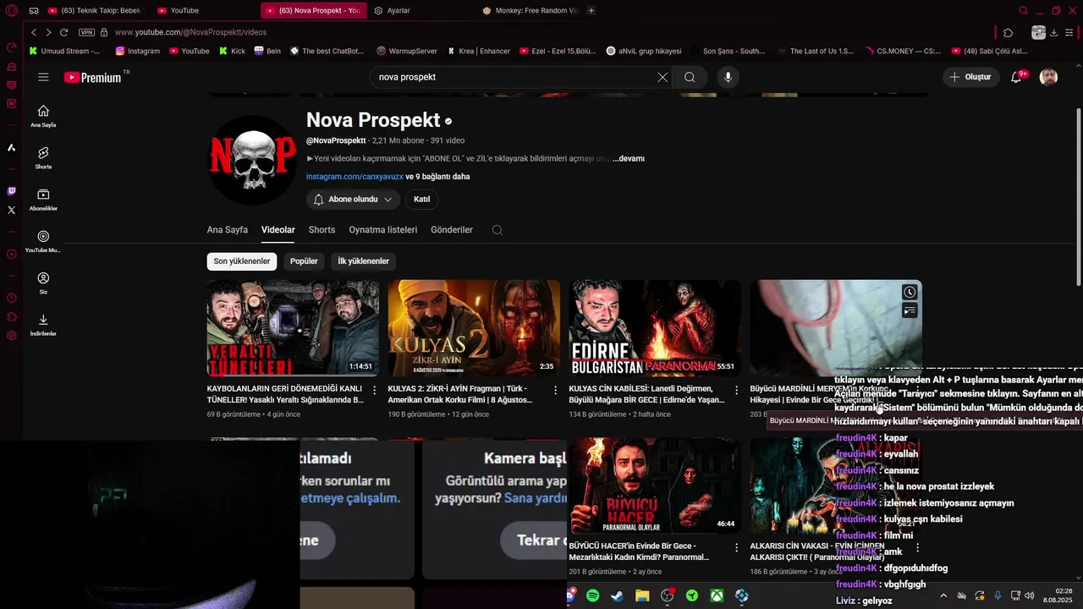Add Büyücü Mardinli video to queue
This screenshot has height=609, width=1083.
(x=910, y=310)
